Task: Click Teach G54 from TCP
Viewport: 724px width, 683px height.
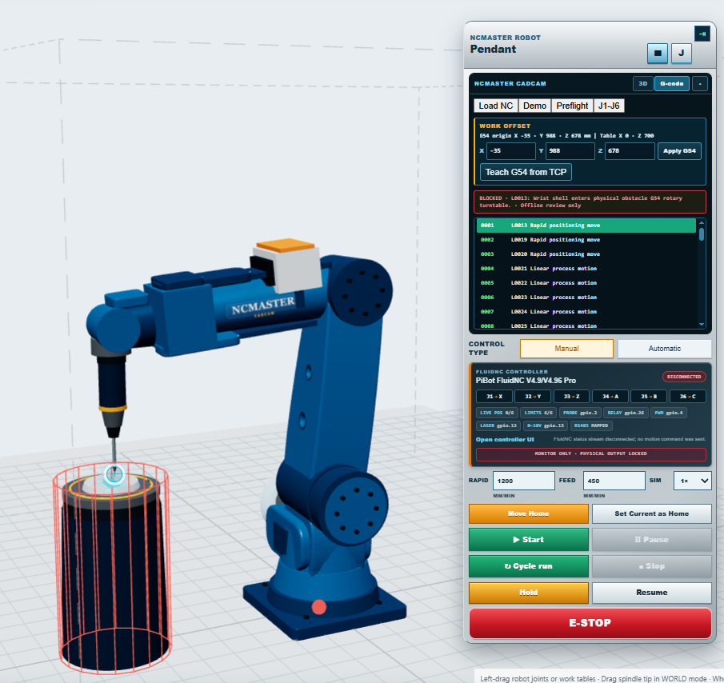Action: [x=526, y=172]
